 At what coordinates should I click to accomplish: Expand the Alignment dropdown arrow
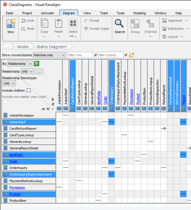pos(186,21)
